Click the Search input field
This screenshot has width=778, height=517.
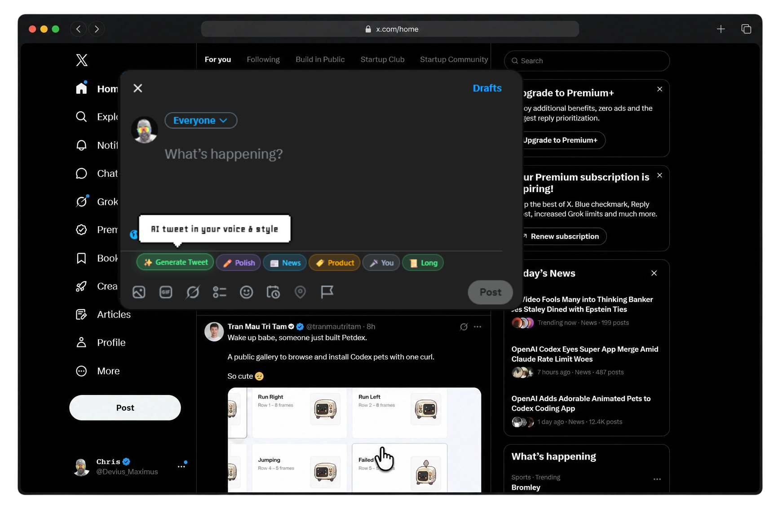(x=587, y=61)
